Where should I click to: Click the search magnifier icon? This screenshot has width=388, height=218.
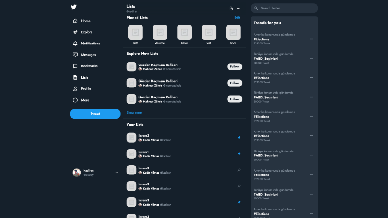pyautogui.click(x=256, y=8)
